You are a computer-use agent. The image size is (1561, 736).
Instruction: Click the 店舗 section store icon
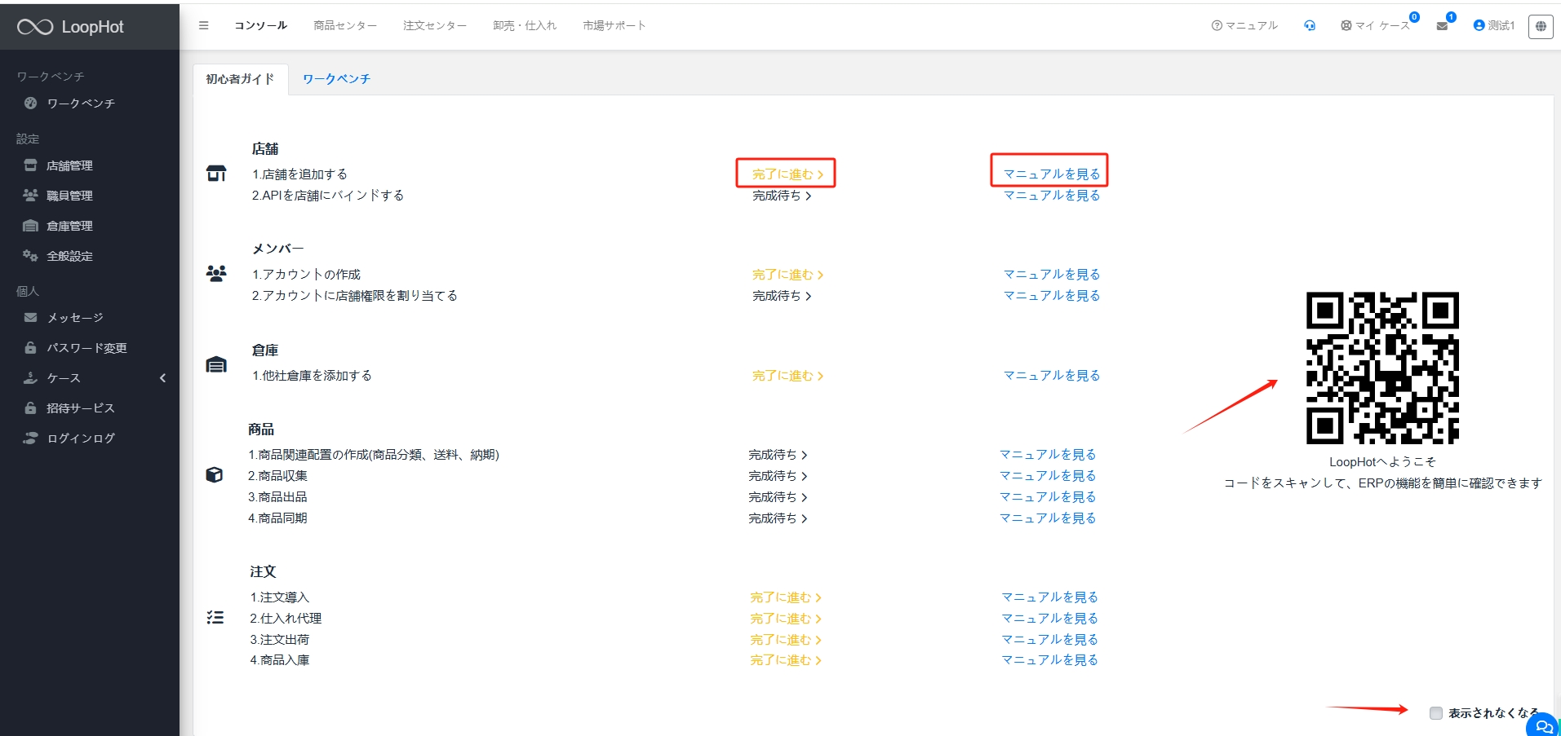click(216, 174)
